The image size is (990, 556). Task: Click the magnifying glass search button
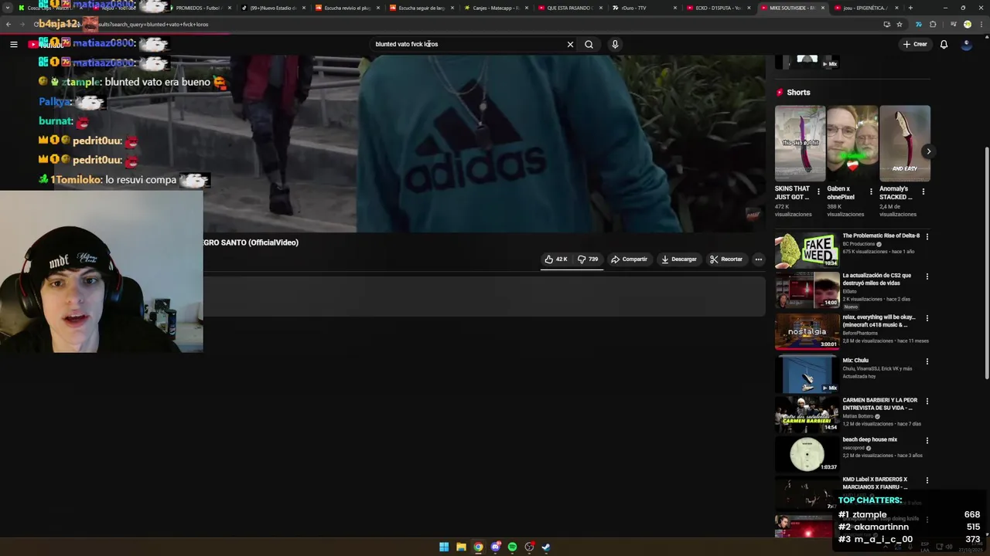589,44
